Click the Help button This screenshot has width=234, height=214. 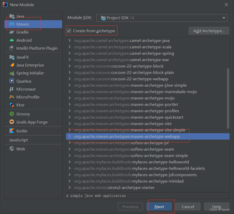217,207
